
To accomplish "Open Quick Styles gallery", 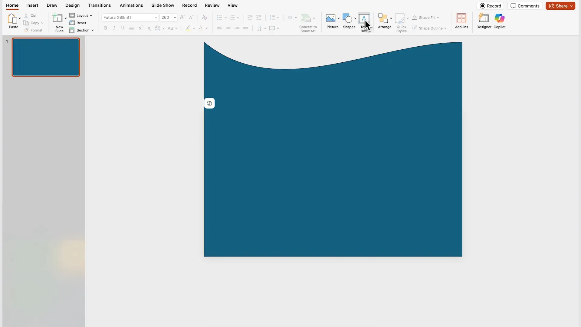I will click(x=402, y=23).
